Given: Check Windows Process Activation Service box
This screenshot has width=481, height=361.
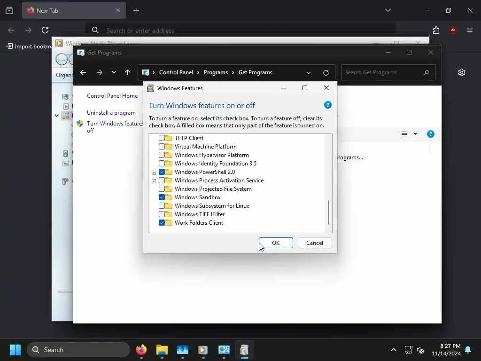Looking at the screenshot, I should point(162,180).
